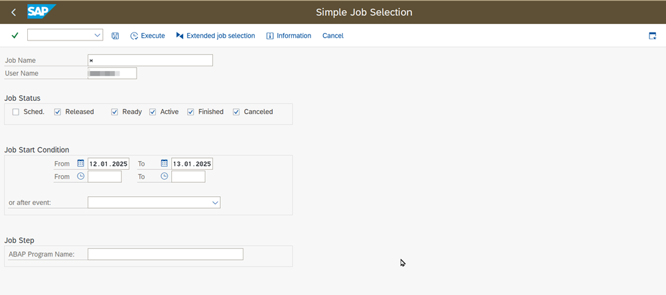Click the Information button
666x295 pixels.
point(289,36)
